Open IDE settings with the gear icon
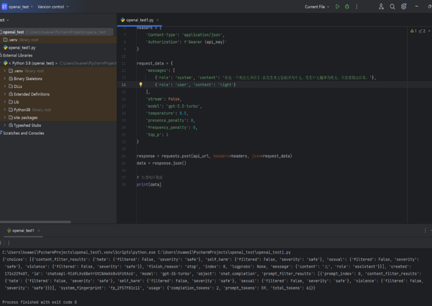Screen dimensions: 432x306 [403, 7]
